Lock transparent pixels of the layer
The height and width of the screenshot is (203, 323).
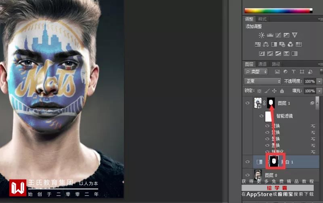click(x=259, y=91)
